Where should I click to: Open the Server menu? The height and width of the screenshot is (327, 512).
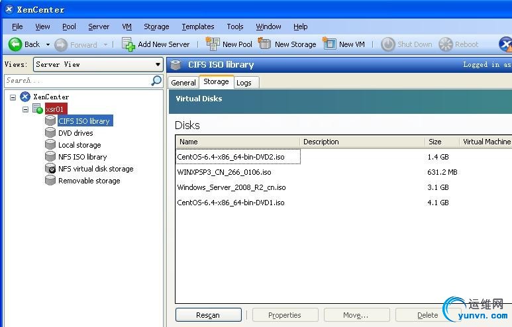click(x=99, y=26)
